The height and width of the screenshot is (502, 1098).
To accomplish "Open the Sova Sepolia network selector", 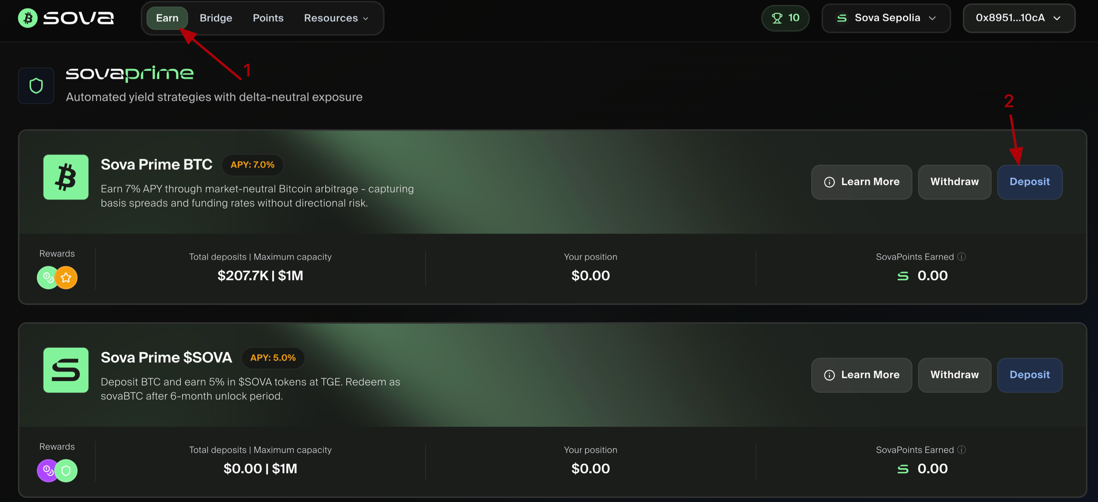I will 886,18.
